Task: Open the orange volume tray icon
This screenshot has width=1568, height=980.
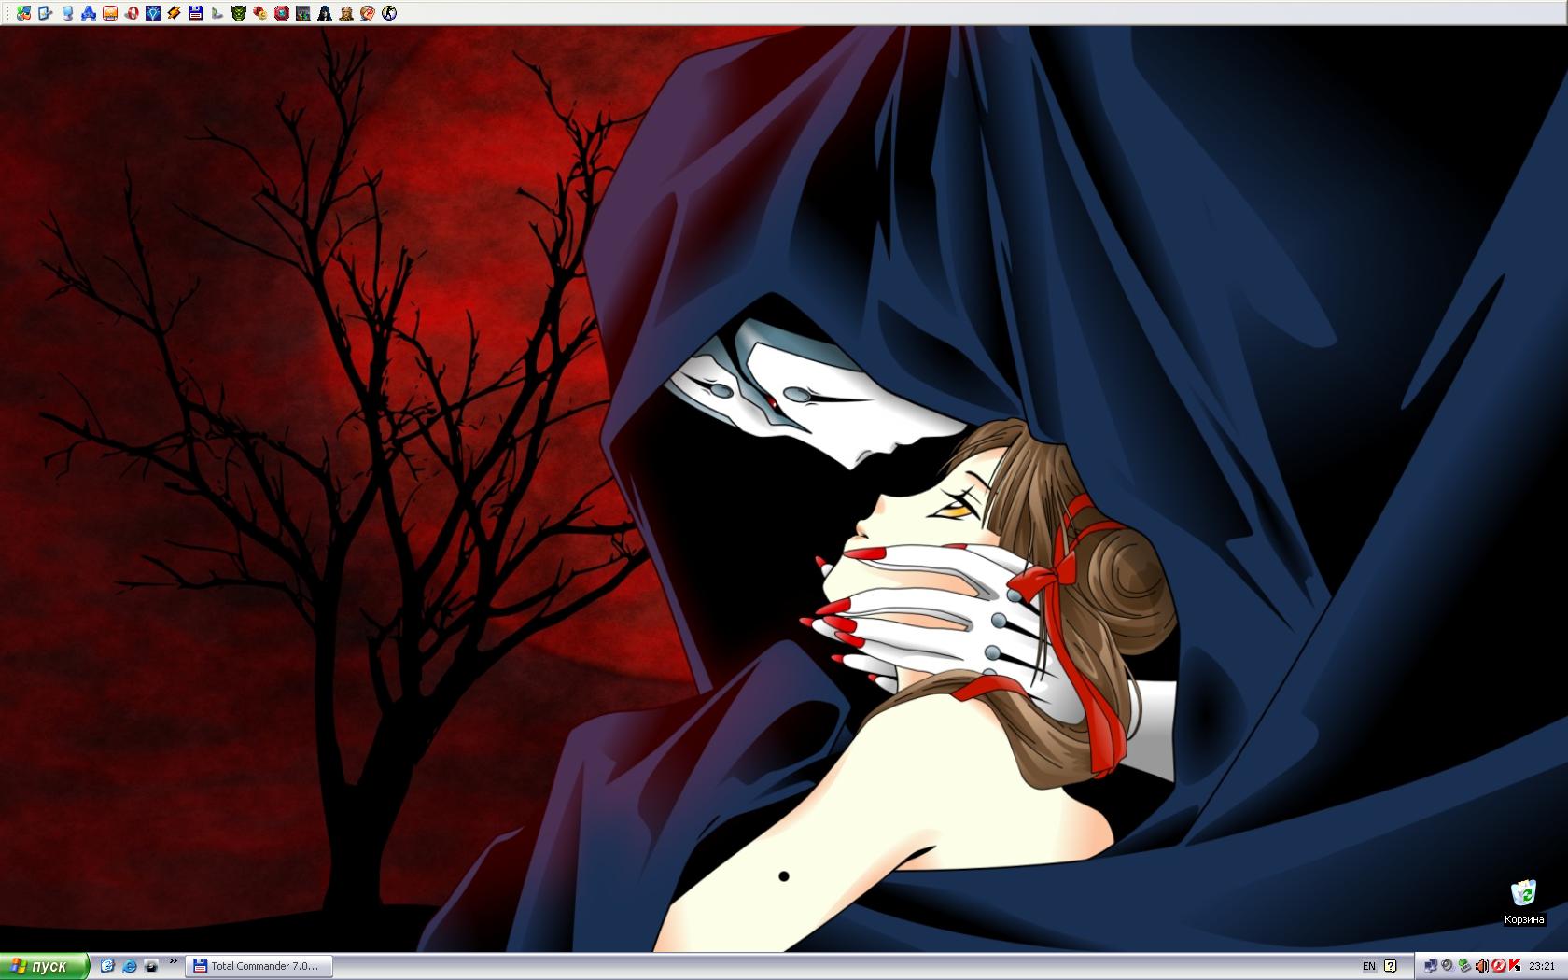Action: (1482, 966)
